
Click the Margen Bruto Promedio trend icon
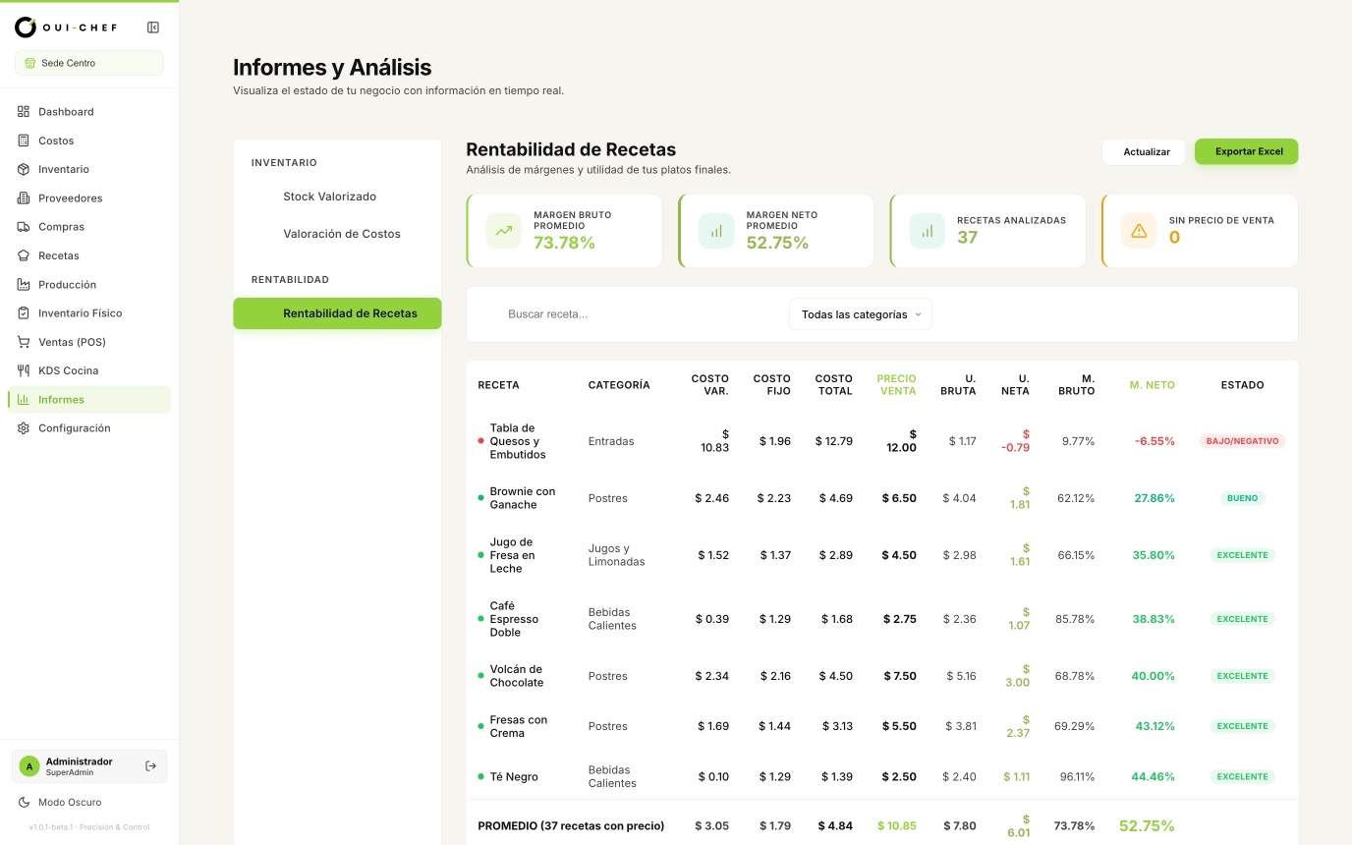[504, 231]
